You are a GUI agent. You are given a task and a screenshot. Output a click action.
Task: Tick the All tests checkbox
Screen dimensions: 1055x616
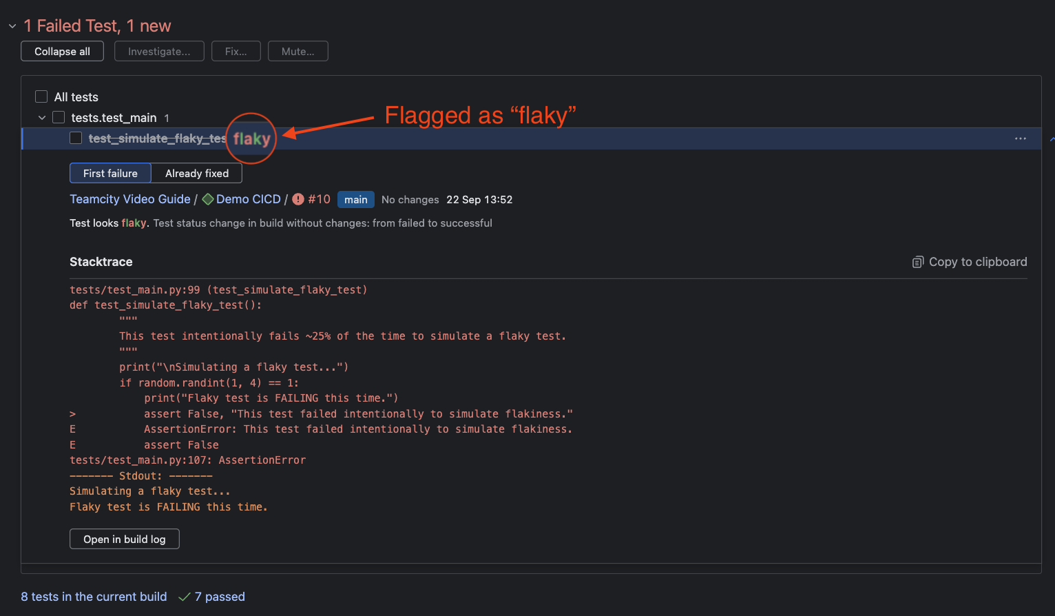[x=41, y=96]
